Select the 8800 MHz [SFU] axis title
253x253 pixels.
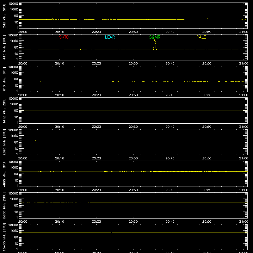point(4,205)
